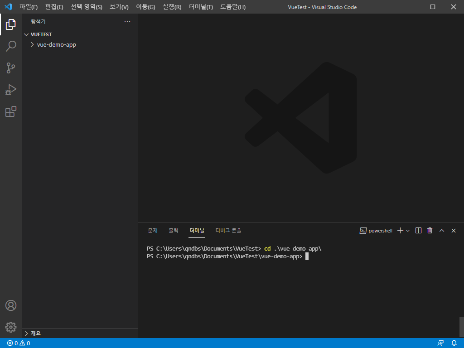
Task: Open the 선택 영역(S) menu
Action: [x=87, y=7]
